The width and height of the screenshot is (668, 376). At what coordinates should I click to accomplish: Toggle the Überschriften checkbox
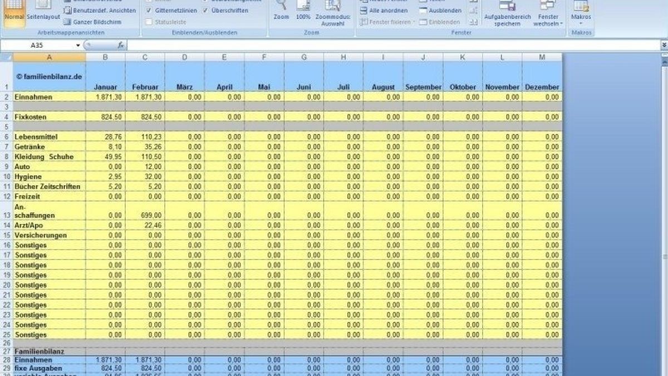tap(206, 11)
